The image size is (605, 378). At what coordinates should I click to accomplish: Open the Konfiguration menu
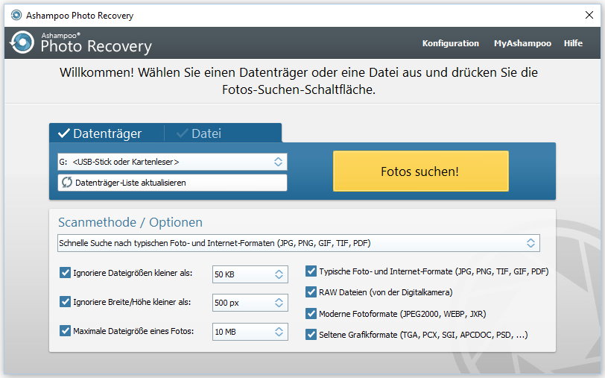[x=450, y=43]
